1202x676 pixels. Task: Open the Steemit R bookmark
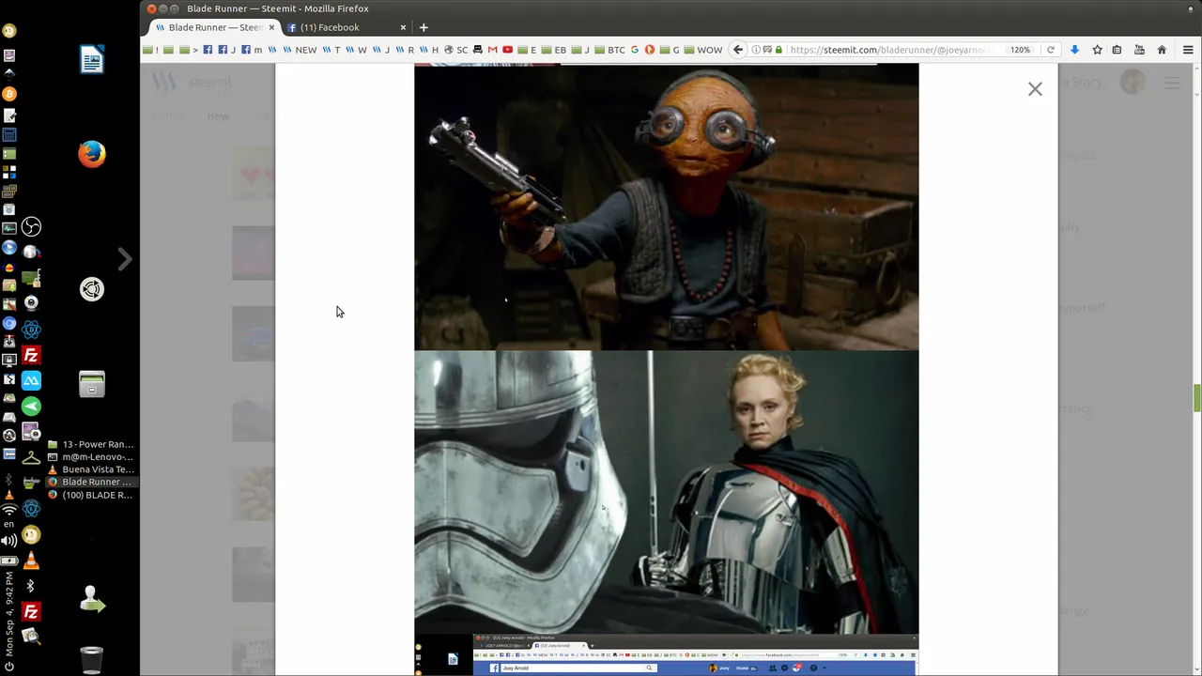(405, 50)
